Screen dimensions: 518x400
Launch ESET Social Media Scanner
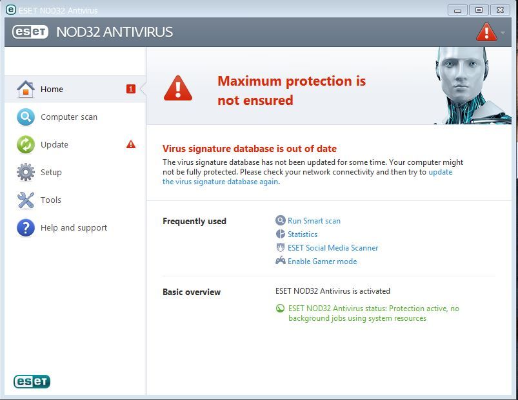333,248
